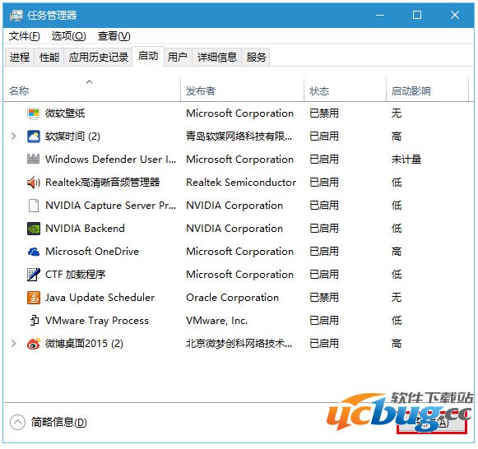
Task: Expand the 微博桌面2015 (2) group
Action: (x=13, y=344)
